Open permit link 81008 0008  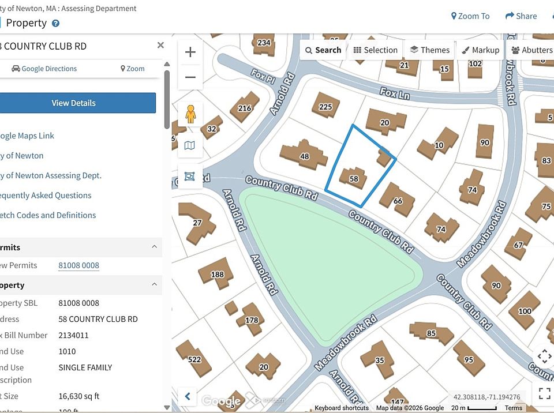78,265
